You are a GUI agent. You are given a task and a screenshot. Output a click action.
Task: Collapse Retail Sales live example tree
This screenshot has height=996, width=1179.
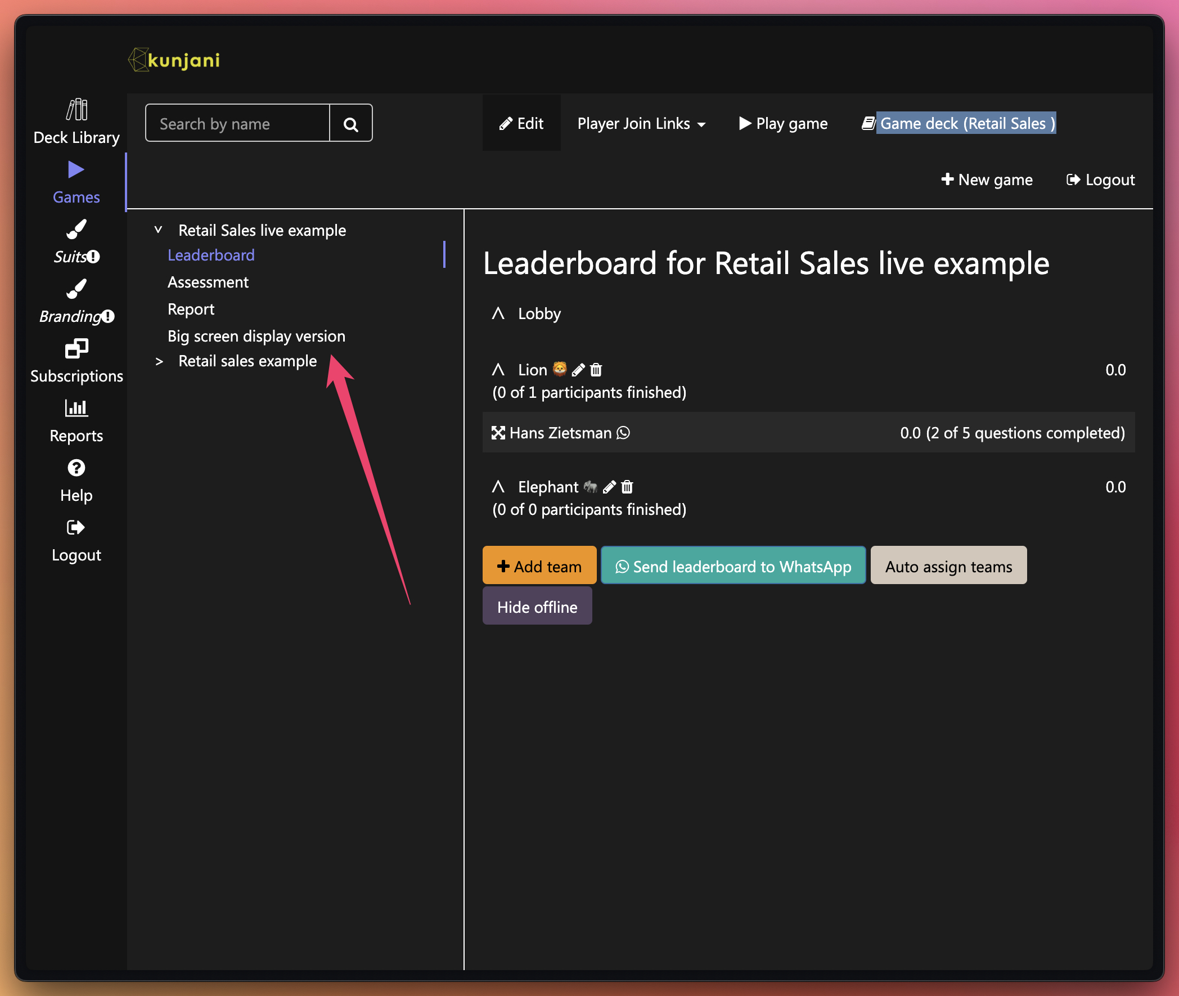coord(159,230)
